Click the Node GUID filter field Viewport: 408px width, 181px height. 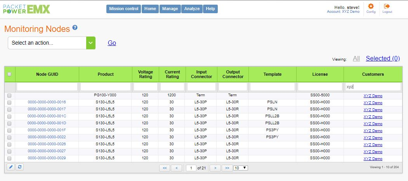pyautogui.click(x=47, y=87)
